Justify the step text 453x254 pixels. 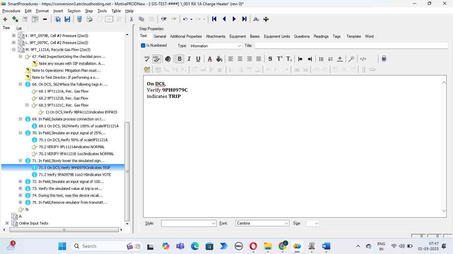pyautogui.click(x=258, y=59)
